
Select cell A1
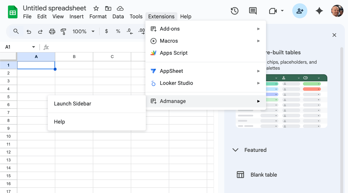pos(36,65)
